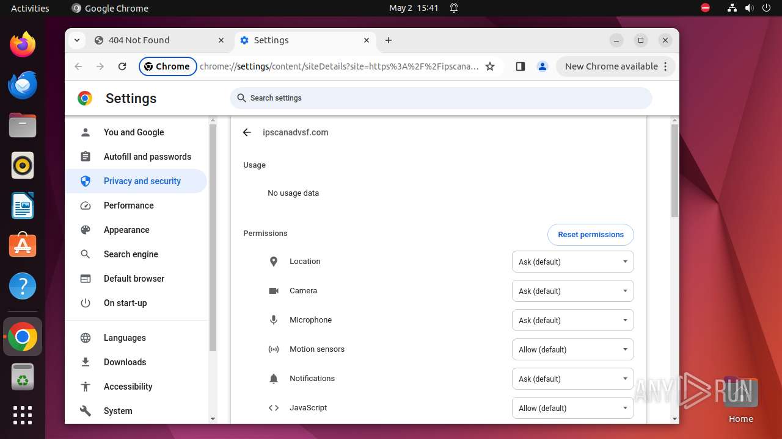Open System settings
Image resolution: width=782 pixels, height=439 pixels.
[136, 411]
